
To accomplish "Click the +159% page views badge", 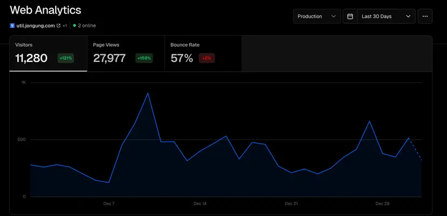I will [144, 58].
